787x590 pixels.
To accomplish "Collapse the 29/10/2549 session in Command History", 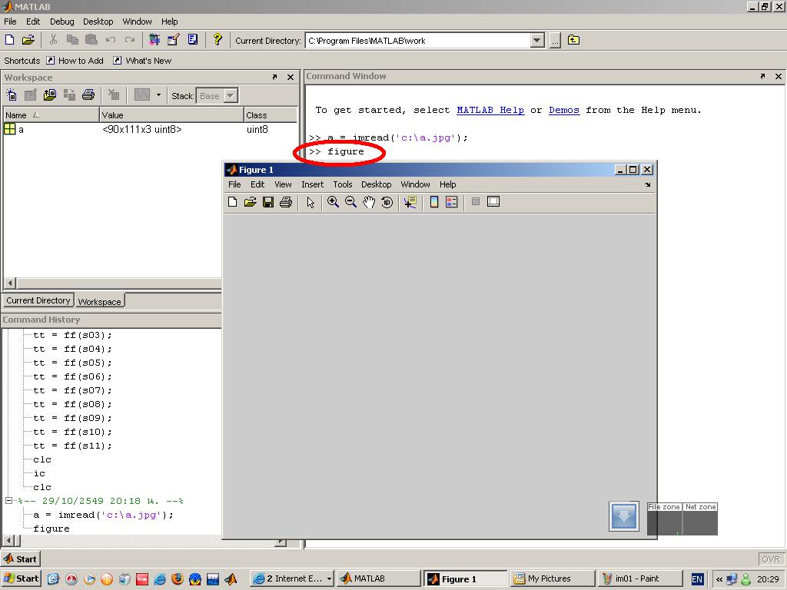I will click(x=8, y=500).
